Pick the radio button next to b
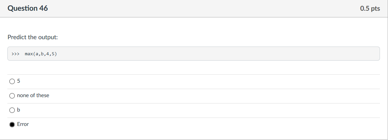 (x=12, y=110)
